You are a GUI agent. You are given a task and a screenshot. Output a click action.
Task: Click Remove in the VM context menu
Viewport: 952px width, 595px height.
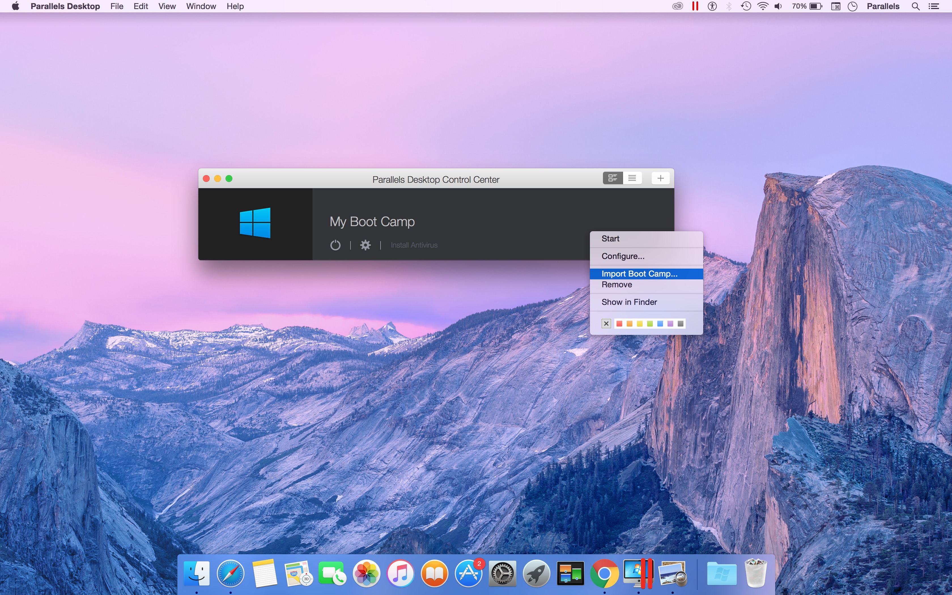616,284
